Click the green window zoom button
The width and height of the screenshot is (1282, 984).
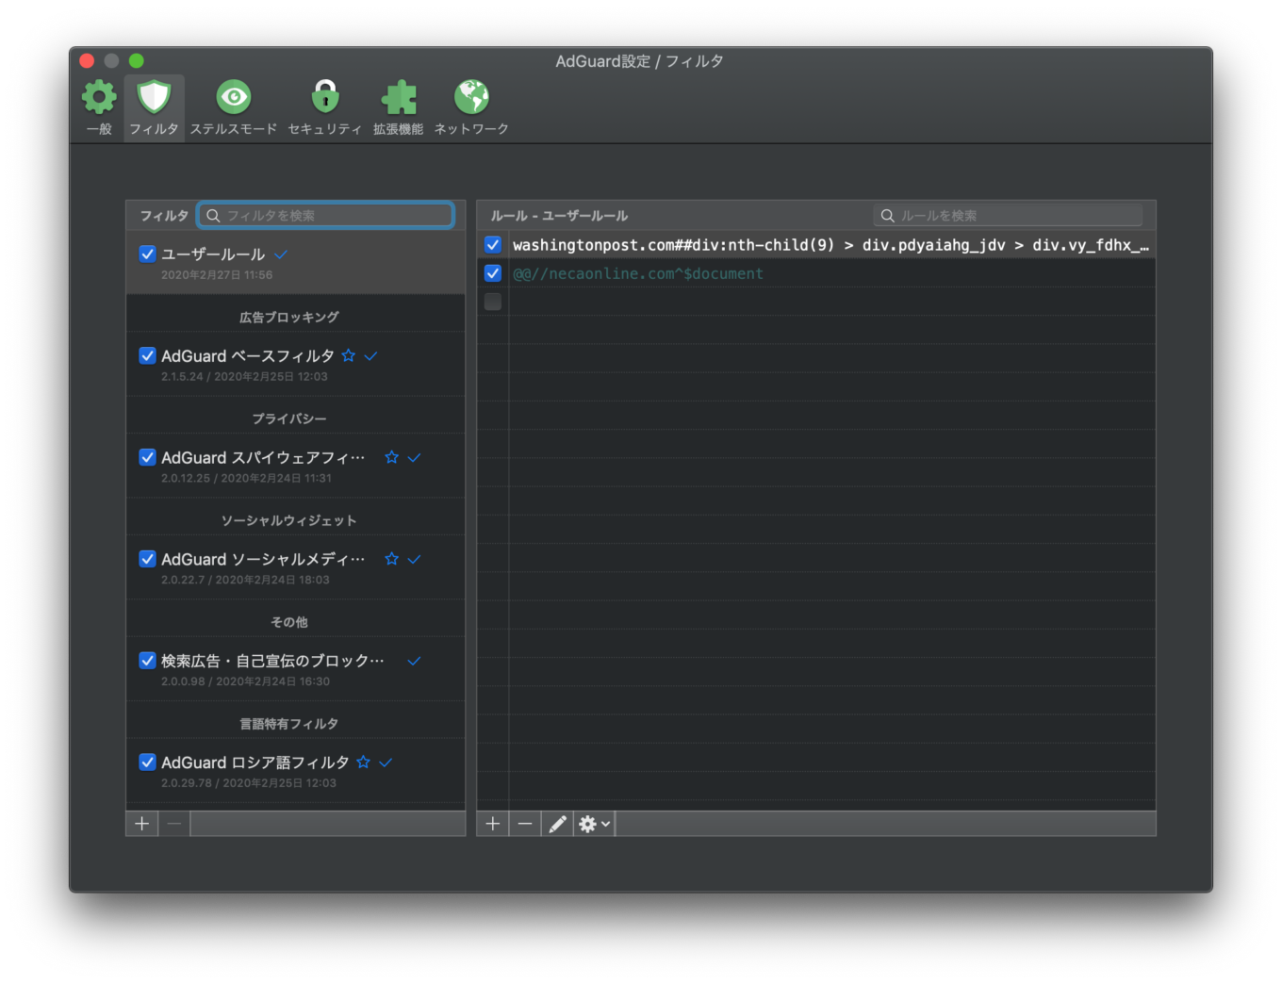click(136, 61)
